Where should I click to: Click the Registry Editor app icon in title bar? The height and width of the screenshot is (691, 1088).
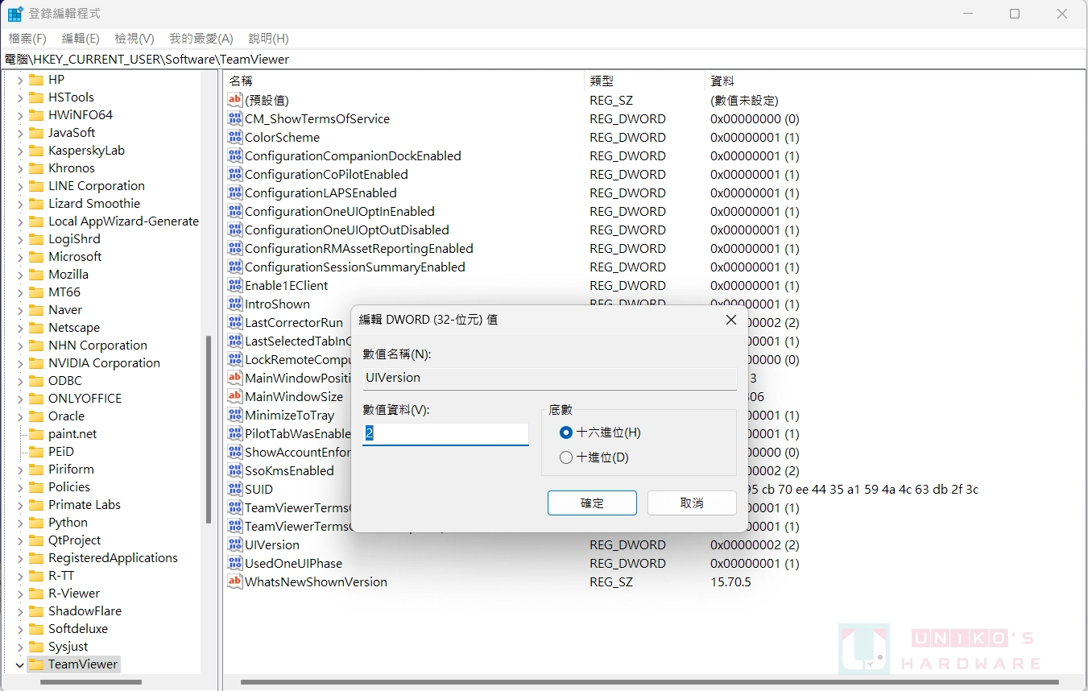[x=15, y=14]
